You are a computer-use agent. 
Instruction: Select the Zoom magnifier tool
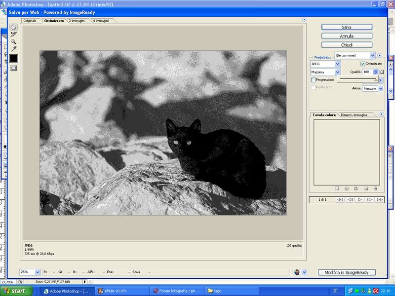pyautogui.click(x=13, y=41)
